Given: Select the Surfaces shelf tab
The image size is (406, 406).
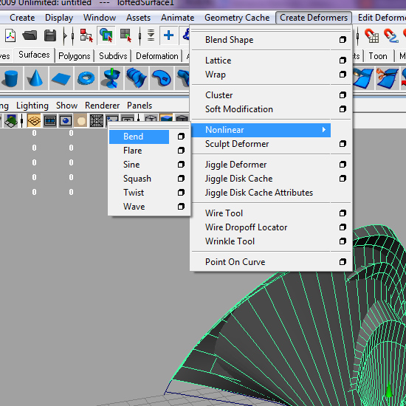Looking at the screenshot, I should pyautogui.click(x=34, y=55).
